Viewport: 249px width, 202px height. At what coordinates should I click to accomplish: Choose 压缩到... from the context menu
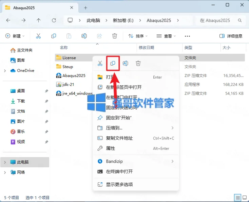(x=136, y=128)
